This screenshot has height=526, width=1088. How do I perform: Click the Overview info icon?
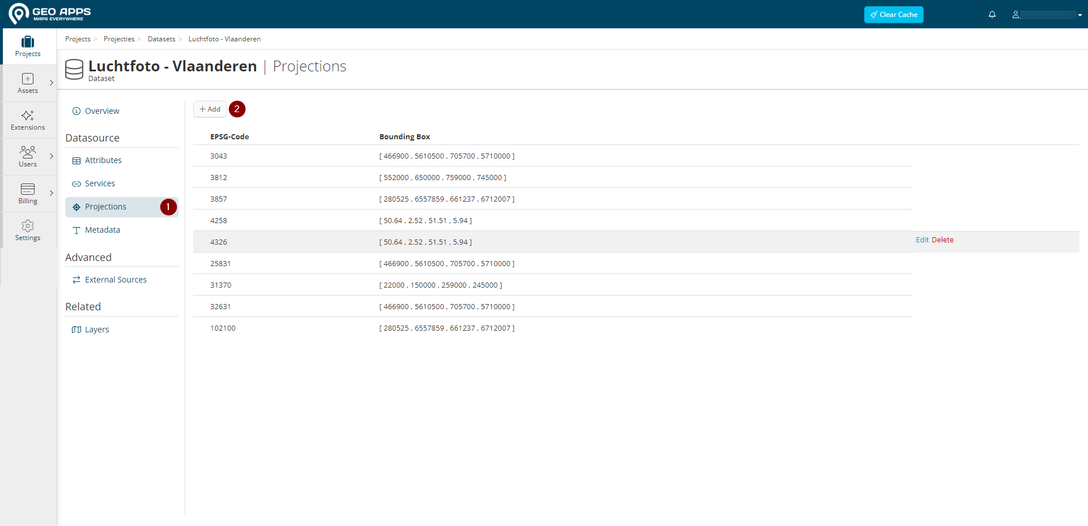[x=76, y=111]
